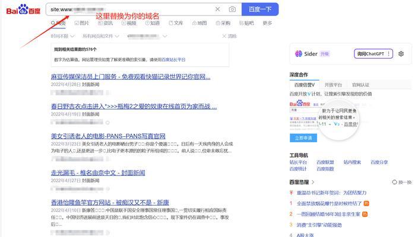Select the 百度信誉V tab

coord(305,85)
